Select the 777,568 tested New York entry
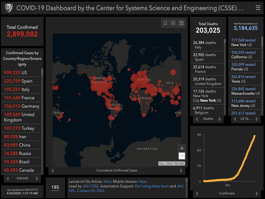 coord(245,42)
